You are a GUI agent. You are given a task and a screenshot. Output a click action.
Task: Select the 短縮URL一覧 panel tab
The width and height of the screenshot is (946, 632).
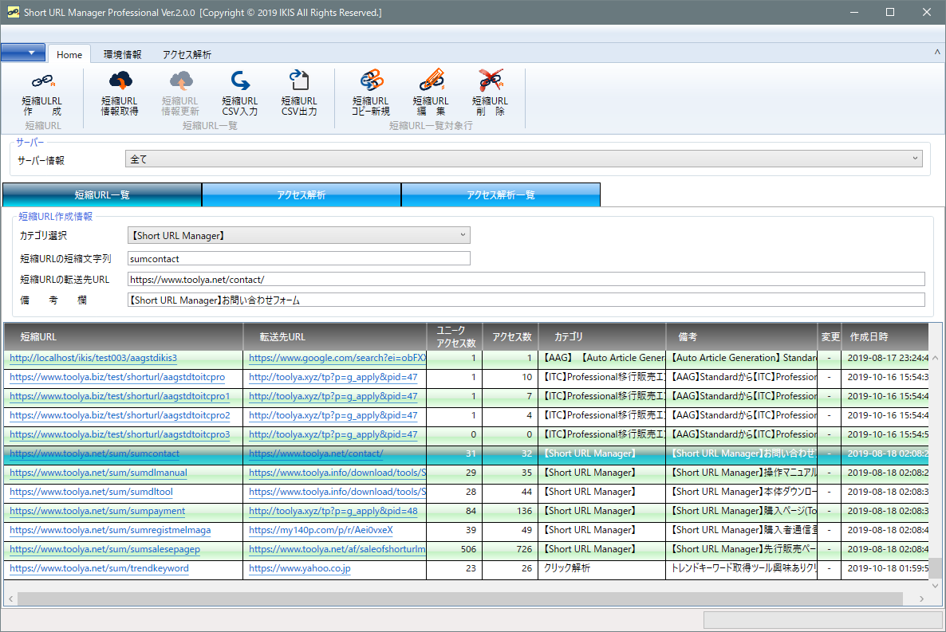click(102, 194)
